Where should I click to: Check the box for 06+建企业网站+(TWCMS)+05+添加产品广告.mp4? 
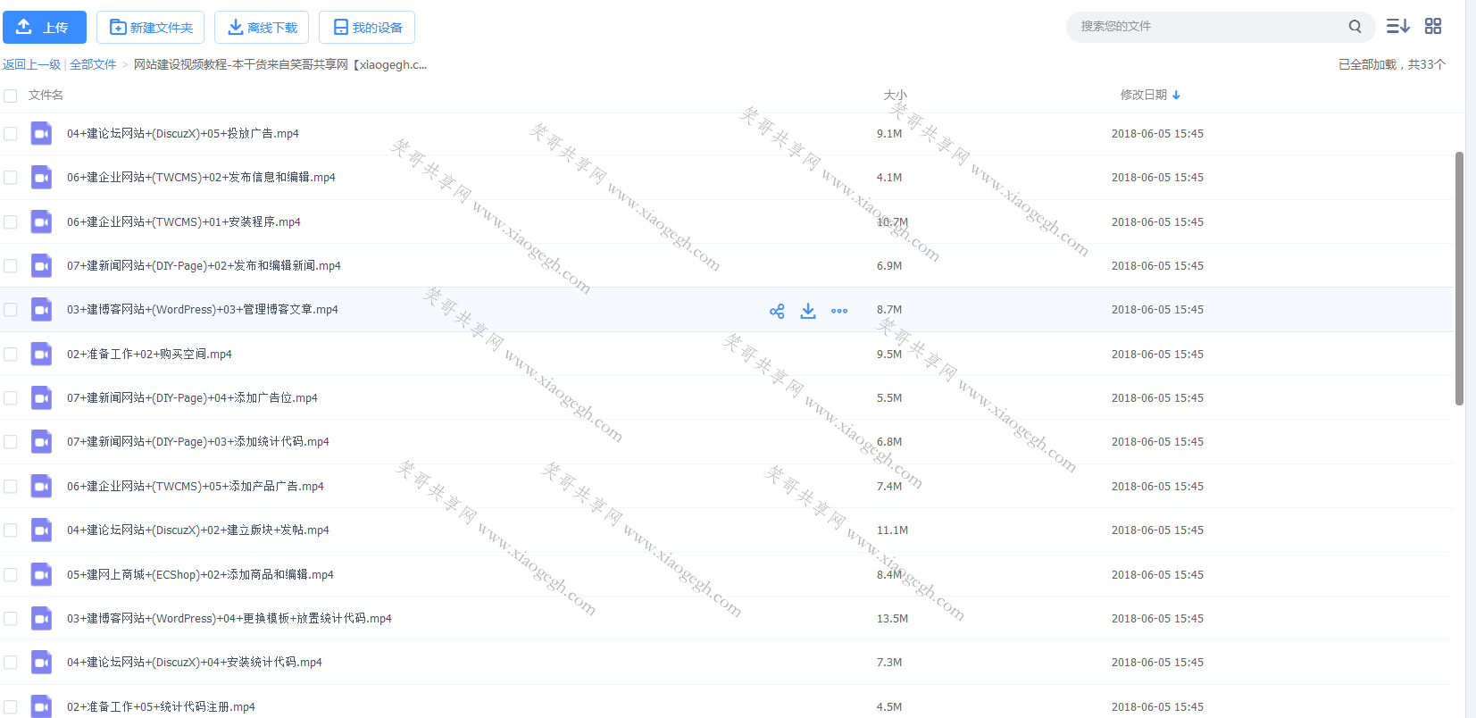point(11,487)
